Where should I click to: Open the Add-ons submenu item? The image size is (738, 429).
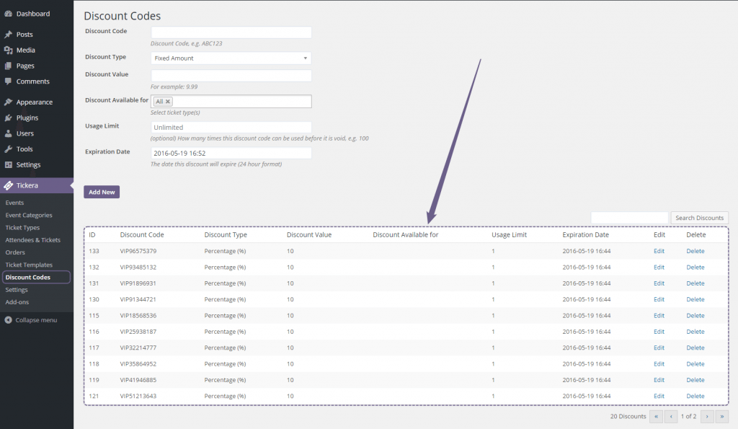[17, 302]
